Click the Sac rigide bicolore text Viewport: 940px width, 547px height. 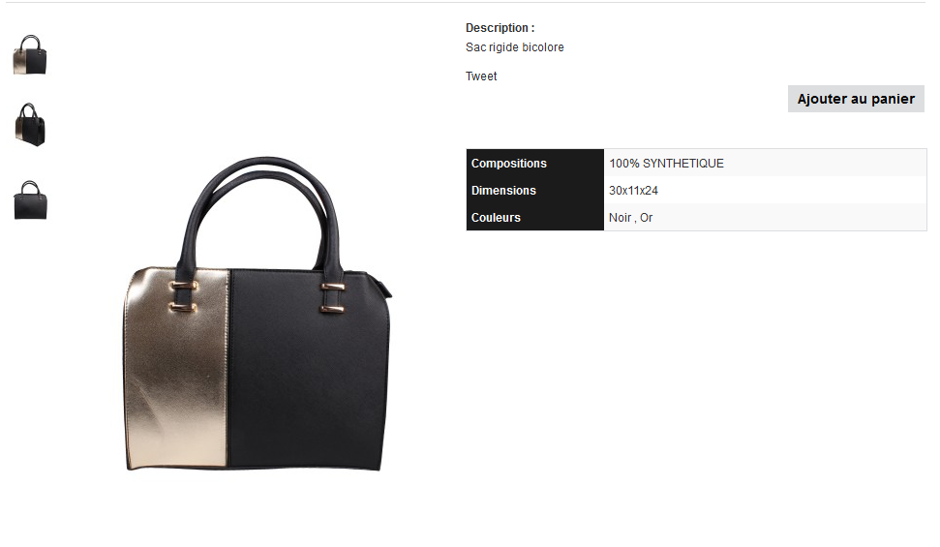coord(514,47)
